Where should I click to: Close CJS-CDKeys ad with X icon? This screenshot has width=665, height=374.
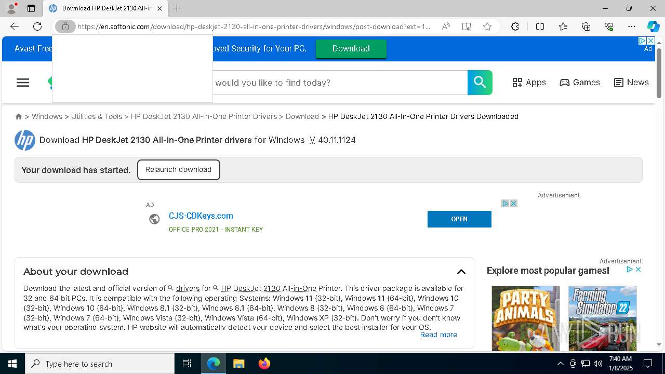[x=513, y=204]
